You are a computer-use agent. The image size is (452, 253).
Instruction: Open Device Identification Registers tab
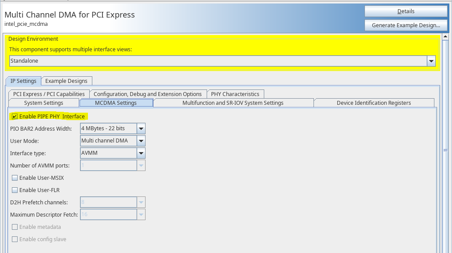tap(374, 103)
